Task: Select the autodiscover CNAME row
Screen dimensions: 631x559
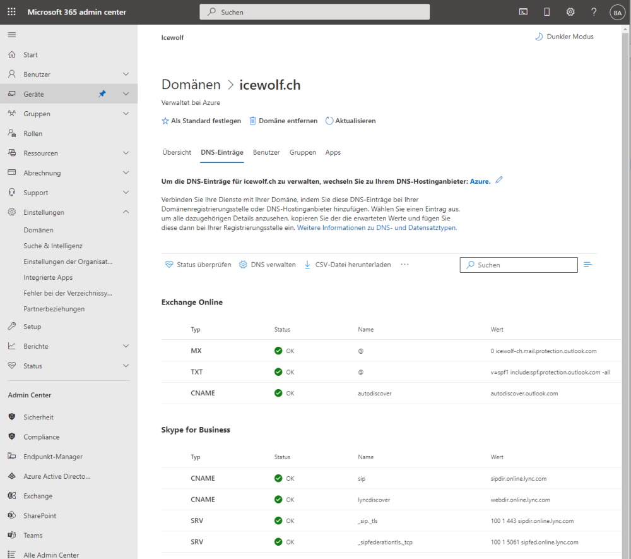Action: click(x=391, y=393)
